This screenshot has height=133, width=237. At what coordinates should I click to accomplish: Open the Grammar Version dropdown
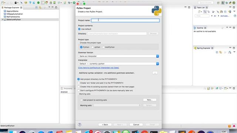pyautogui.click(x=118, y=56)
